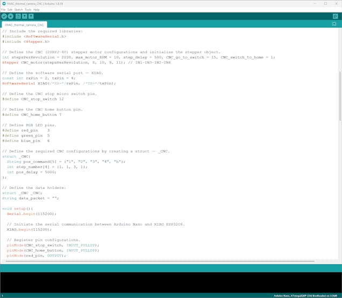Create a new sketch with the New icon

18,16
